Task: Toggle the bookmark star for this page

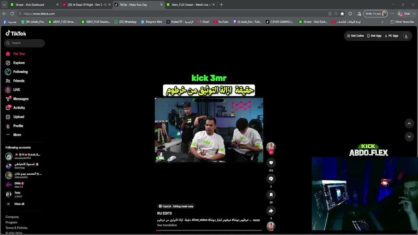Action: tap(342, 14)
